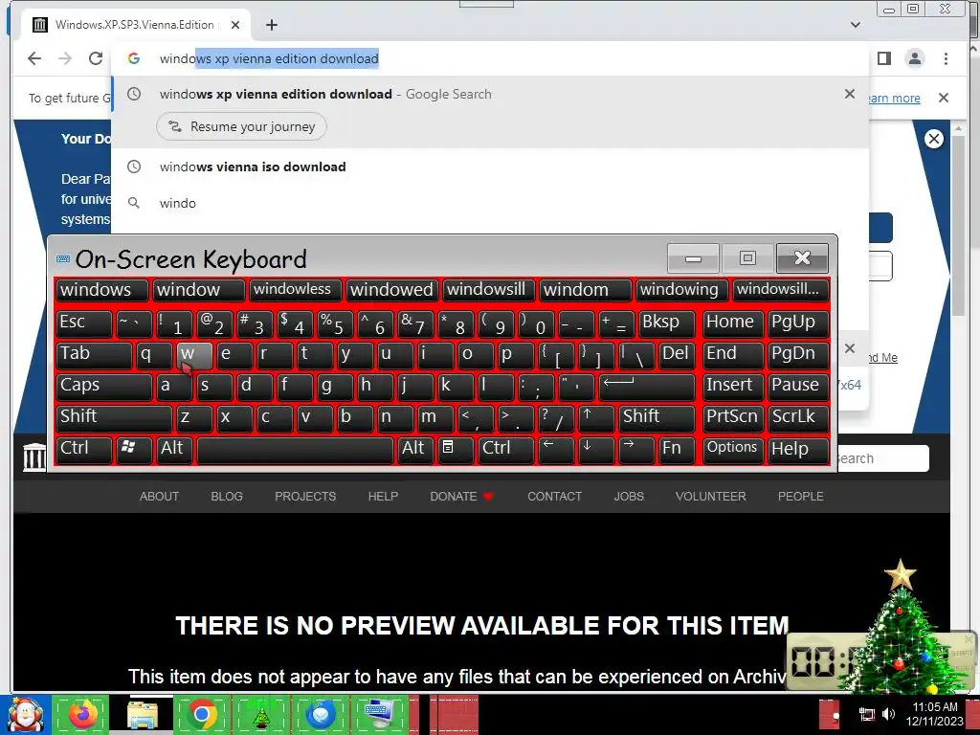Click the Resume your journey chip
This screenshot has height=735, width=980.
241,126
